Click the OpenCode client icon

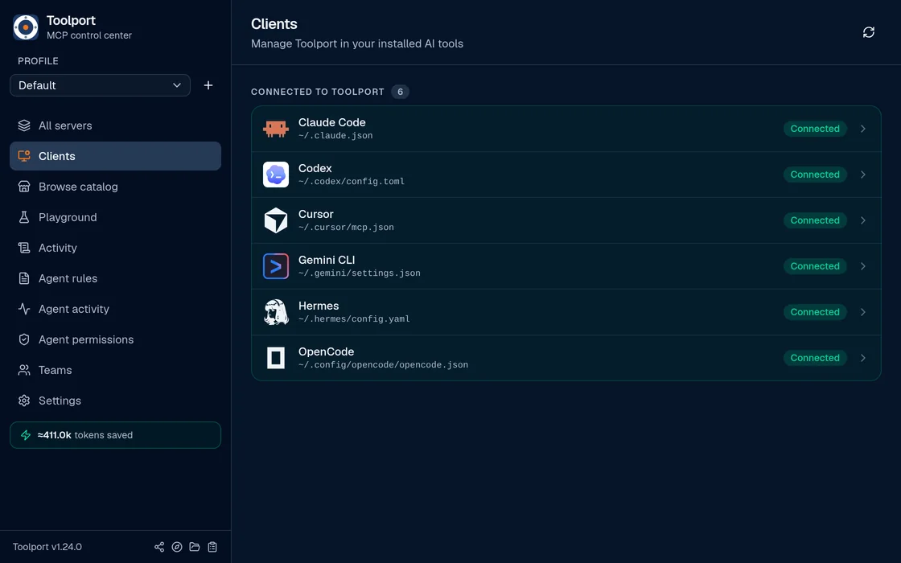(x=276, y=358)
